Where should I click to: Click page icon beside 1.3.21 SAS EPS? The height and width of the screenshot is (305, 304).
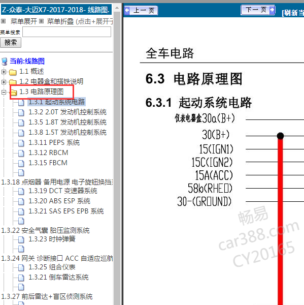(x=21, y=211)
